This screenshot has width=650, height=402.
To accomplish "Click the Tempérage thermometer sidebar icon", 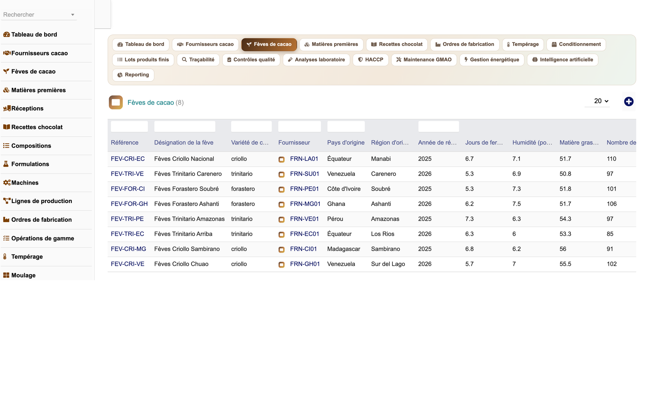I will click(x=5, y=257).
